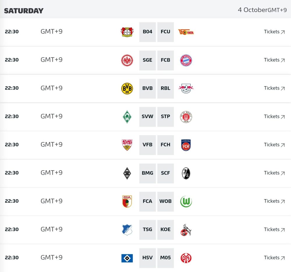
Task: Click the 22:30 kickoff time for BVB match
Action: 12,88
